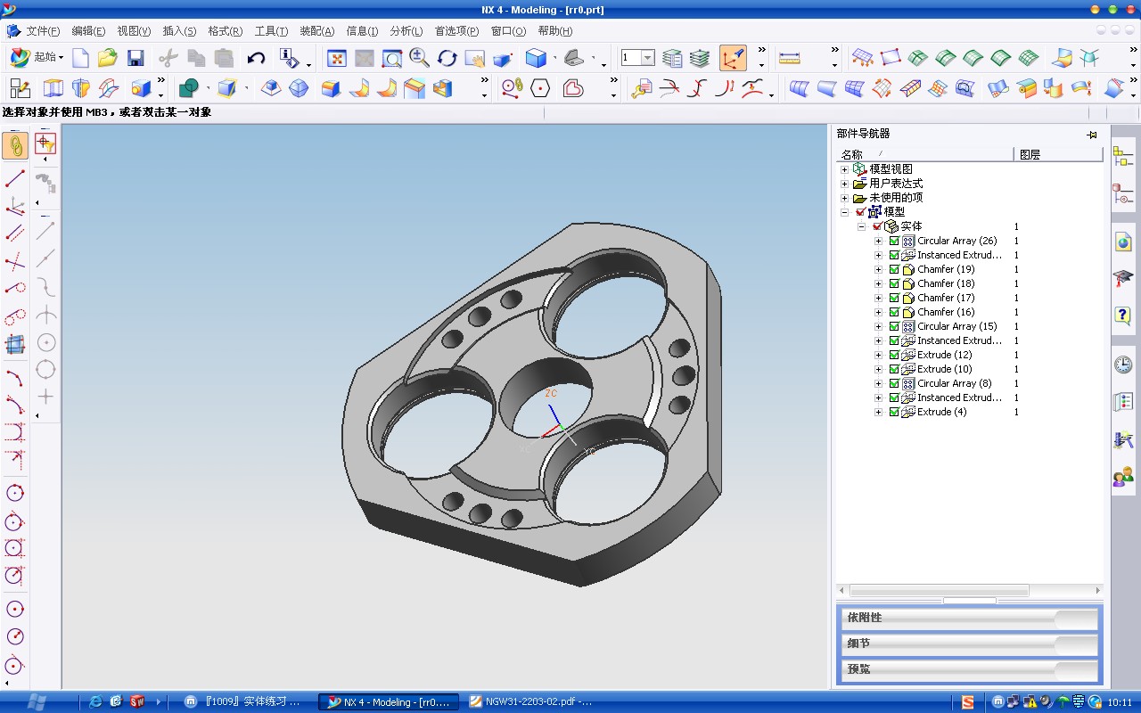This screenshot has width=1141, height=713.
Task: Expand the Circular Array (26) node
Action: [x=878, y=241]
